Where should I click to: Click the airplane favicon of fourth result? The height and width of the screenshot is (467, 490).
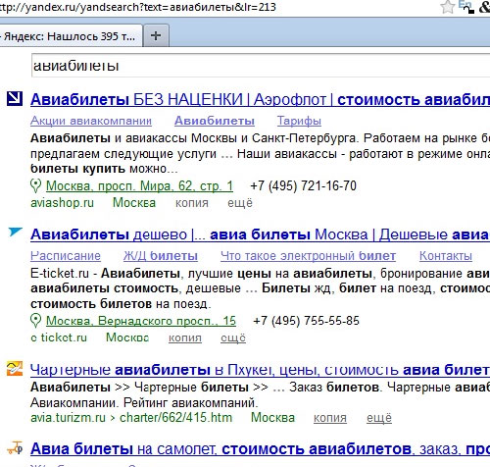click(15, 447)
